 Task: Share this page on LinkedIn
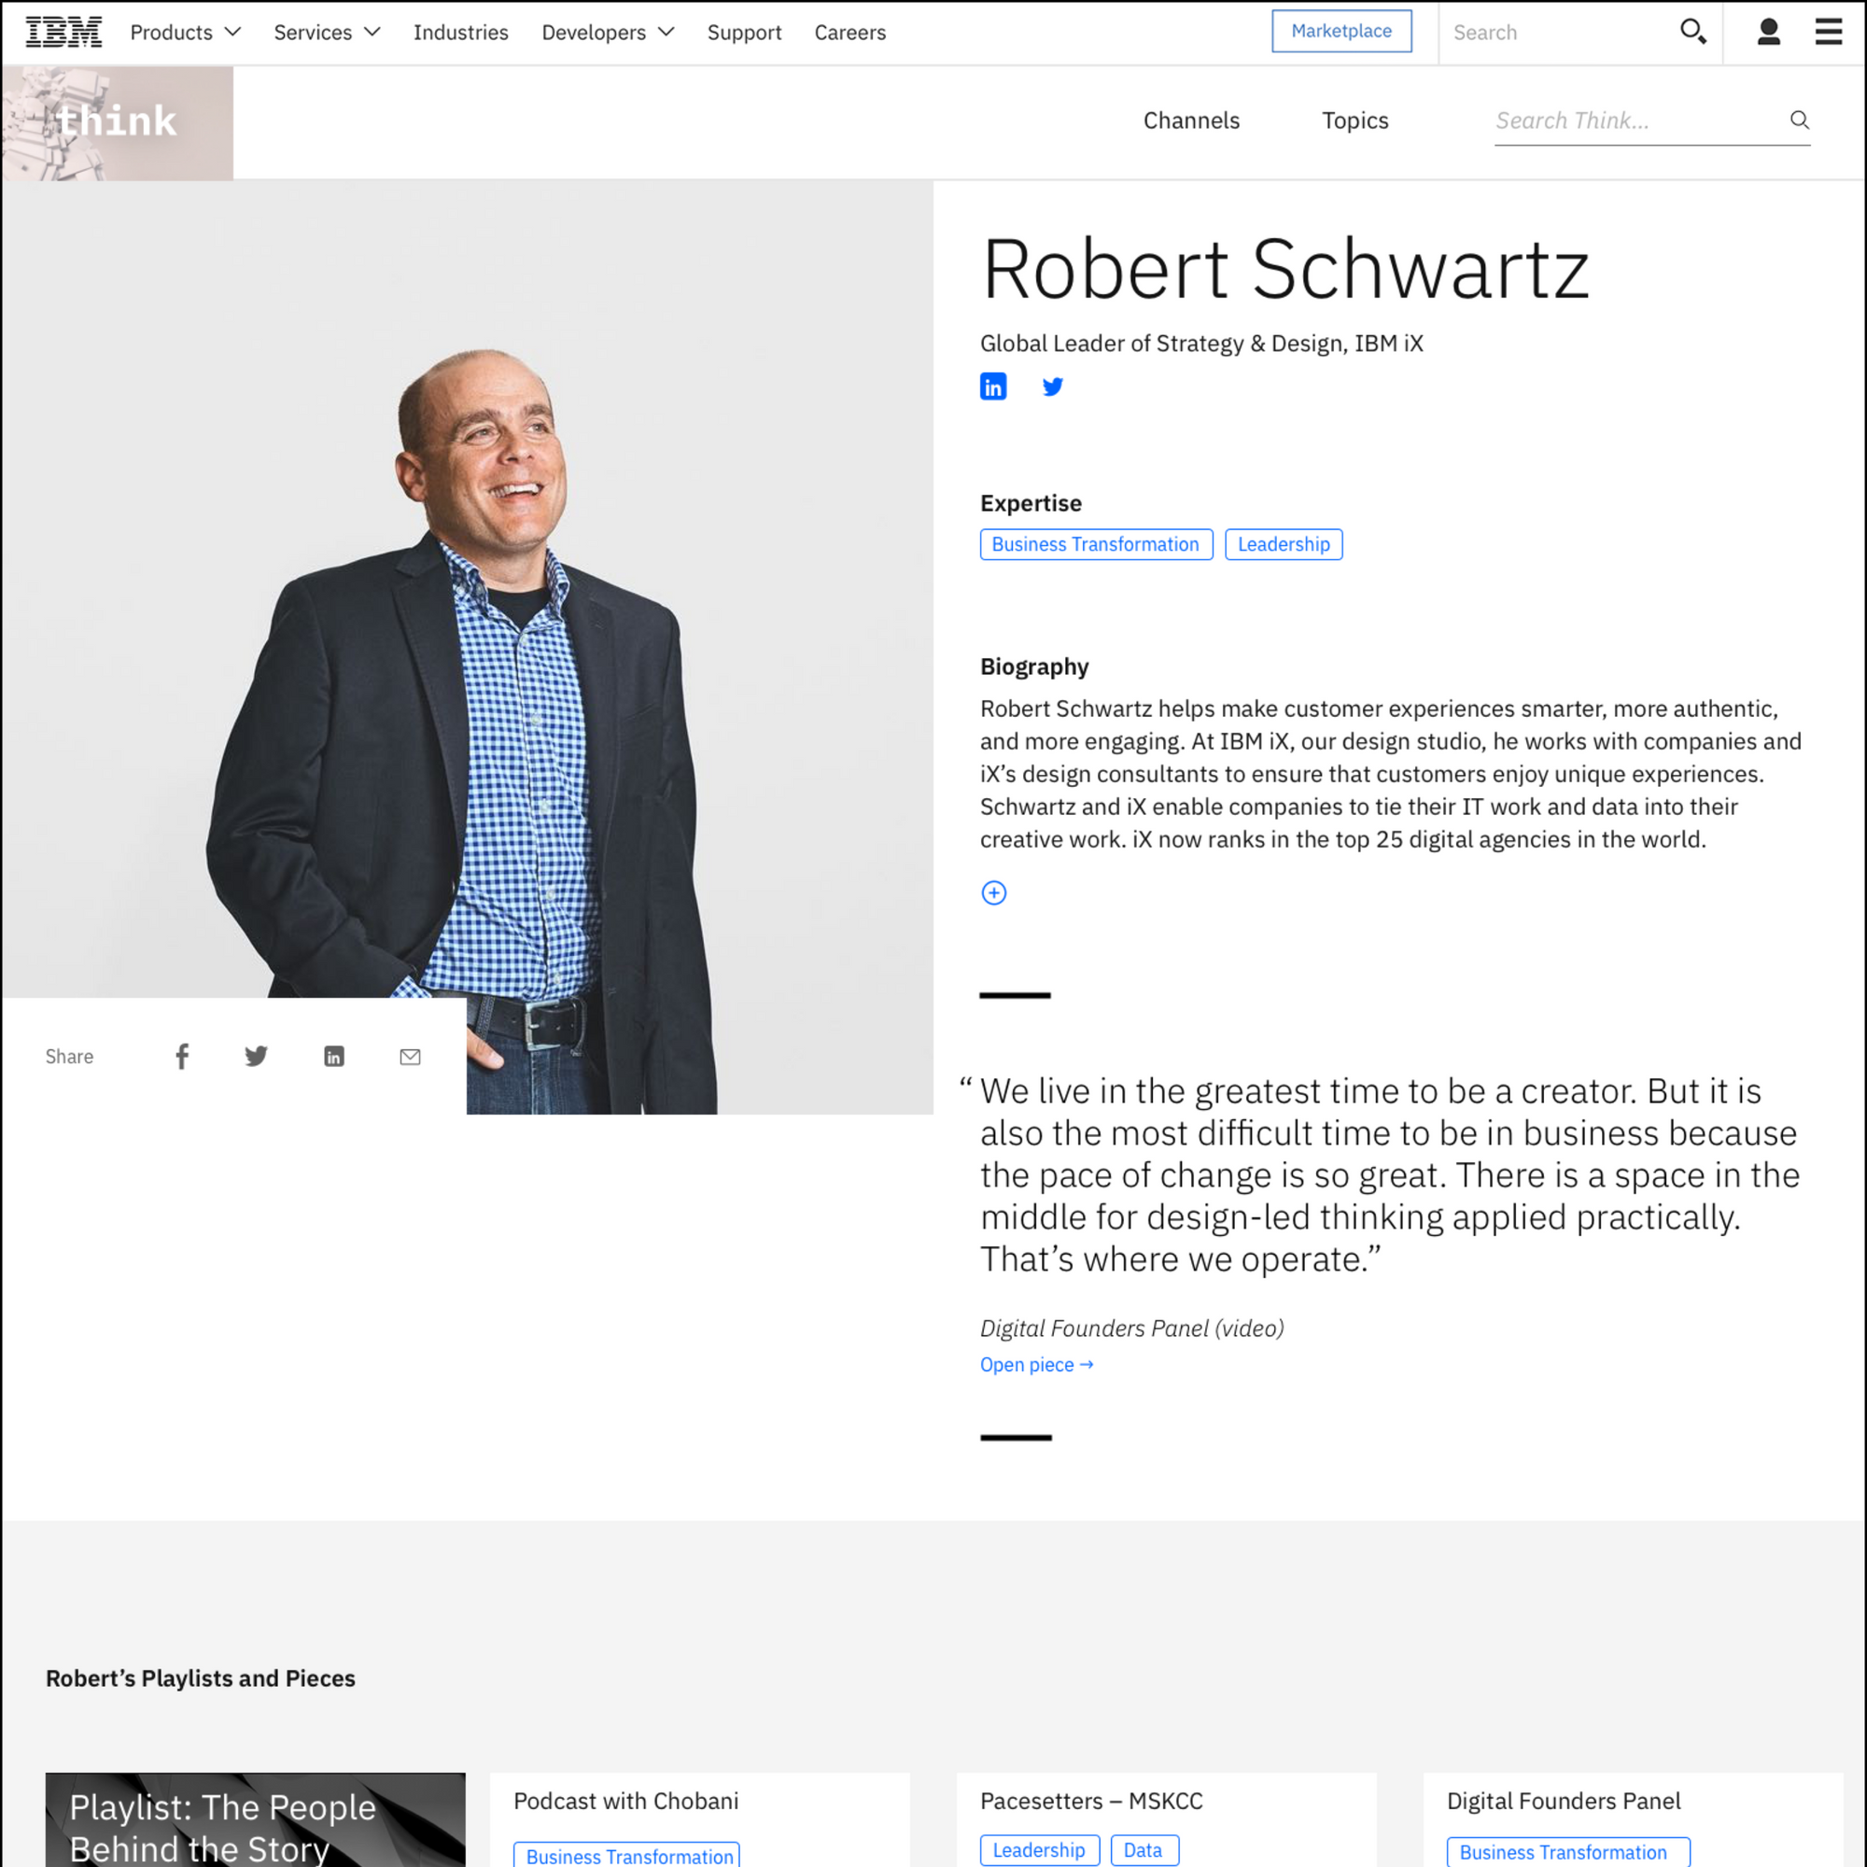pos(334,1056)
